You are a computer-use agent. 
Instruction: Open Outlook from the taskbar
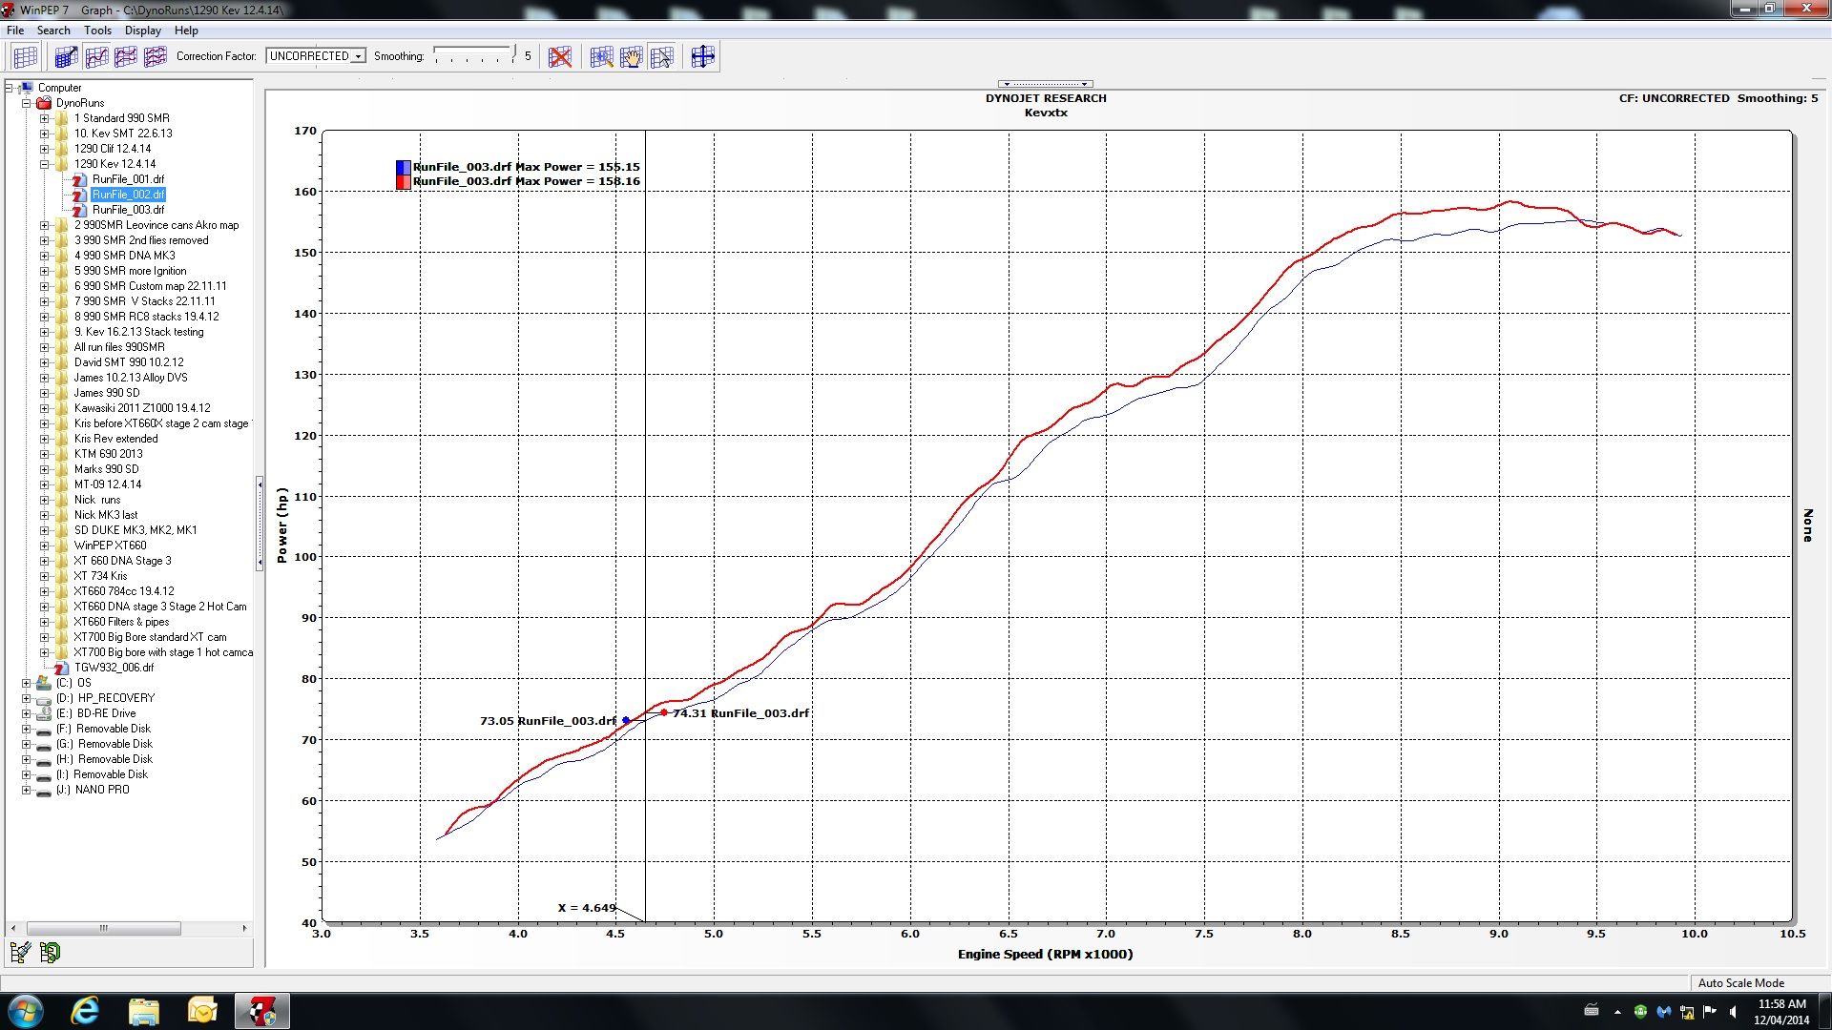pyautogui.click(x=202, y=1011)
